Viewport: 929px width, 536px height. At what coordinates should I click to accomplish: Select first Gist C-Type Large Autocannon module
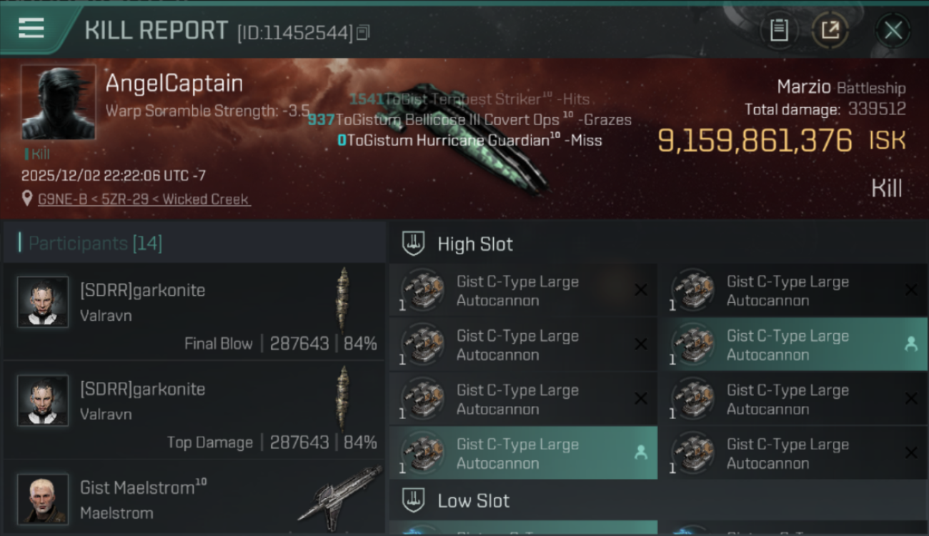click(523, 291)
